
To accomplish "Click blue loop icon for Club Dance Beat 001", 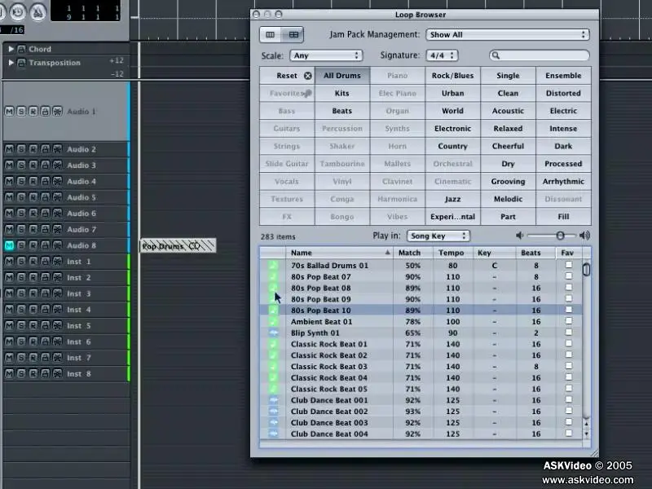I will [273, 400].
